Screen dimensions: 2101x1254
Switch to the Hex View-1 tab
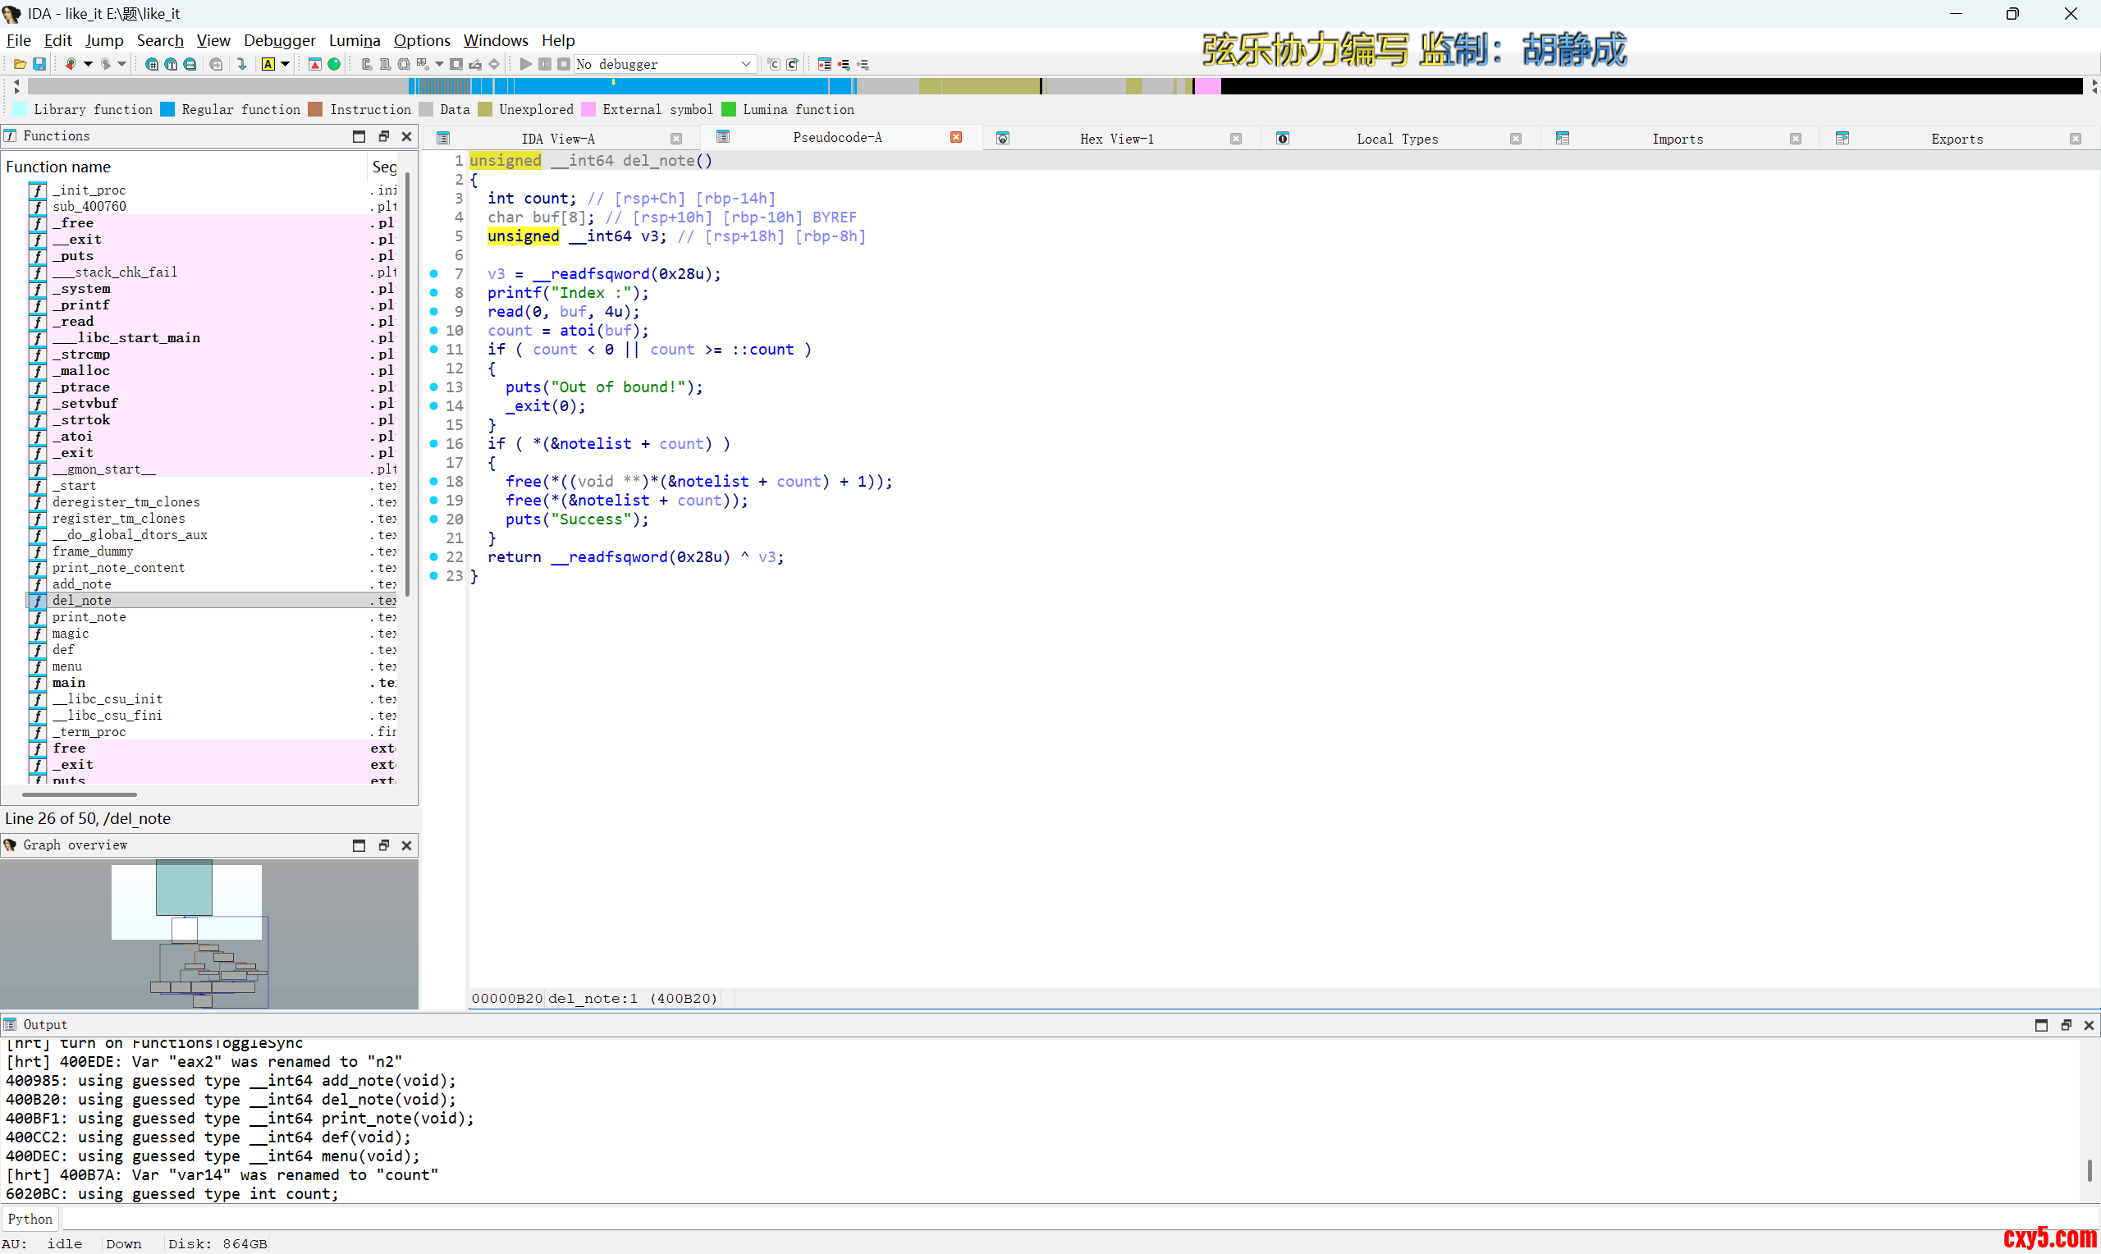coord(1116,139)
